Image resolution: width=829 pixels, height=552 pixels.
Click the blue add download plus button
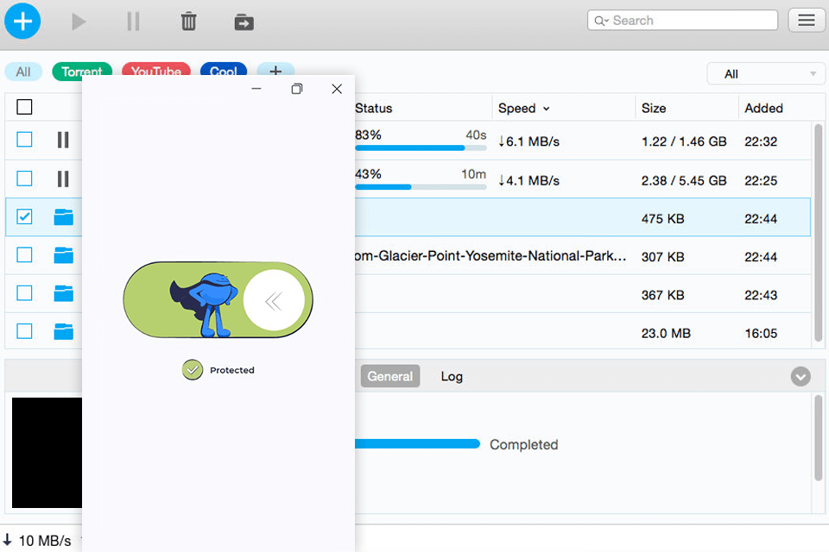[22, 21]
